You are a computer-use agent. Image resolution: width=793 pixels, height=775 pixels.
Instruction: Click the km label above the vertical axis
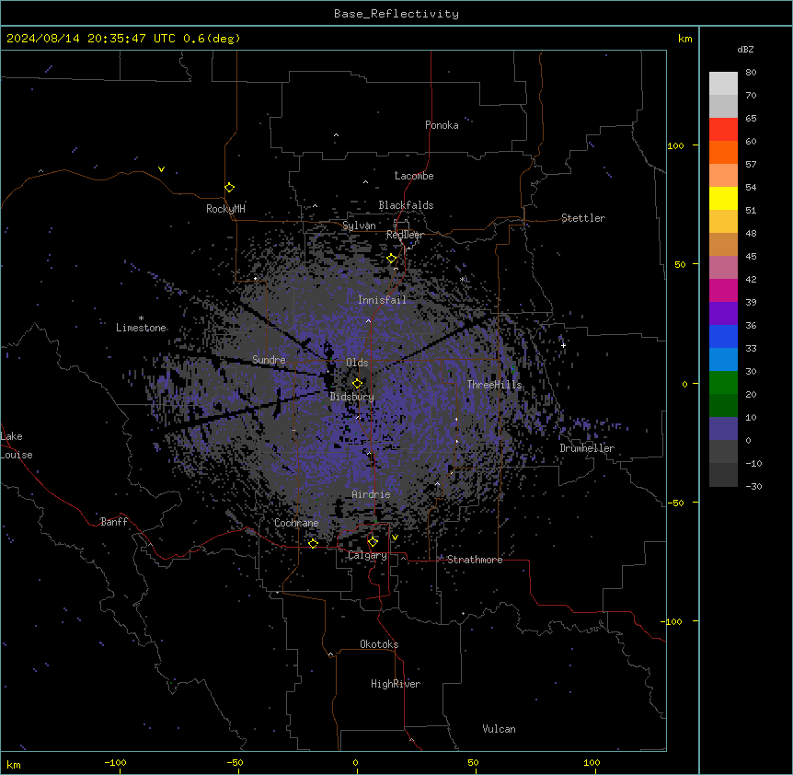click(x=684, y=39)
